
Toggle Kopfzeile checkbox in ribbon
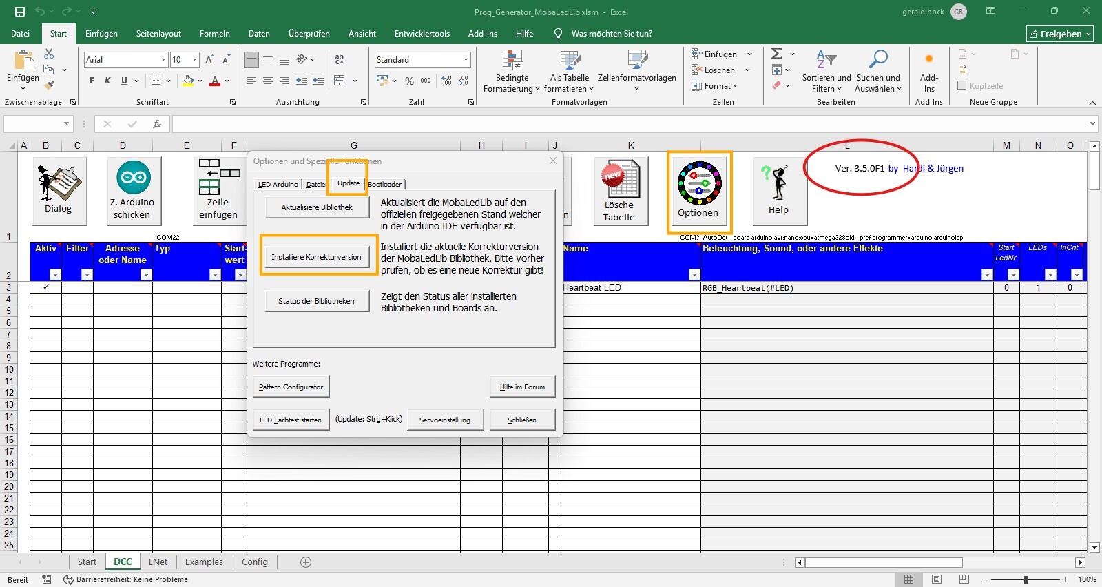point(962,85)
